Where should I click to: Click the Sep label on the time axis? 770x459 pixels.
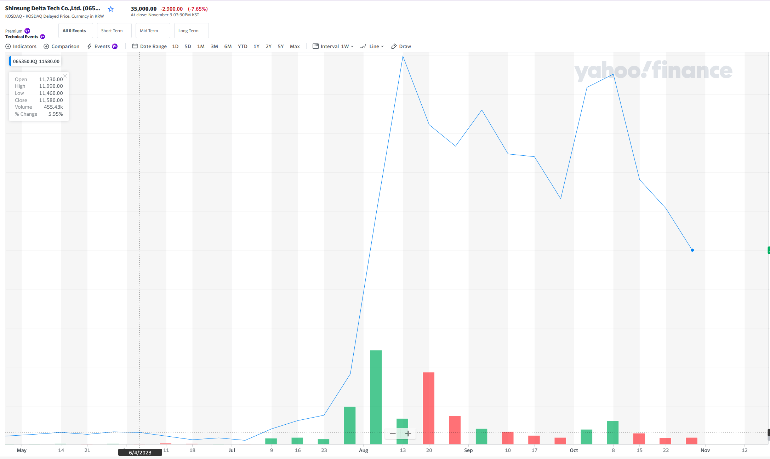(x=468, y=450)
